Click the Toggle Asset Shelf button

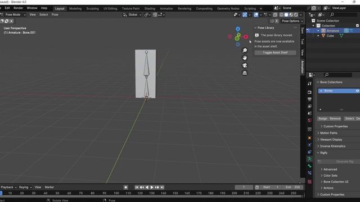click(x=275, y=53)
